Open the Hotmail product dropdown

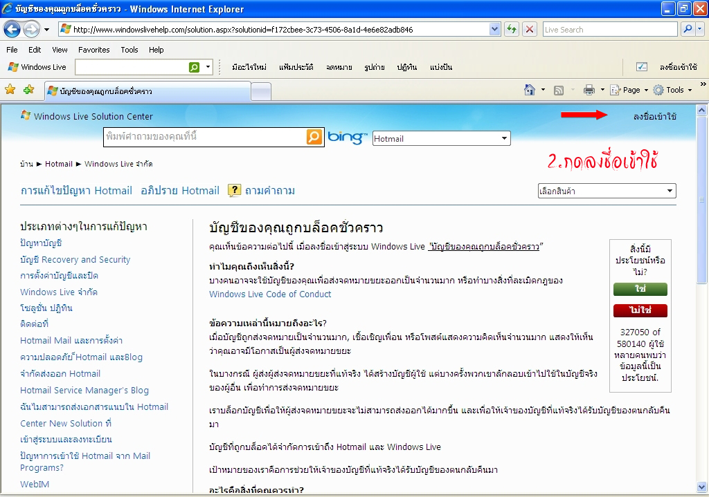tap(441, 138)
